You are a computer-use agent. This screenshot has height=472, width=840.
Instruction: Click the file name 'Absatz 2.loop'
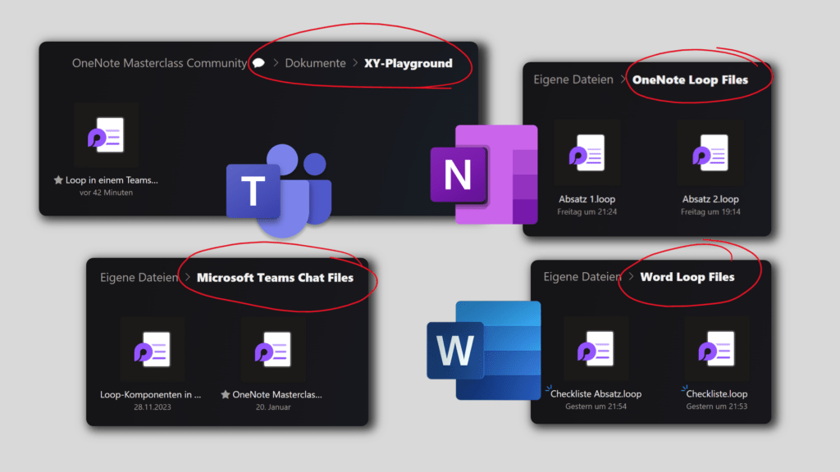click(x=710, y=199)
